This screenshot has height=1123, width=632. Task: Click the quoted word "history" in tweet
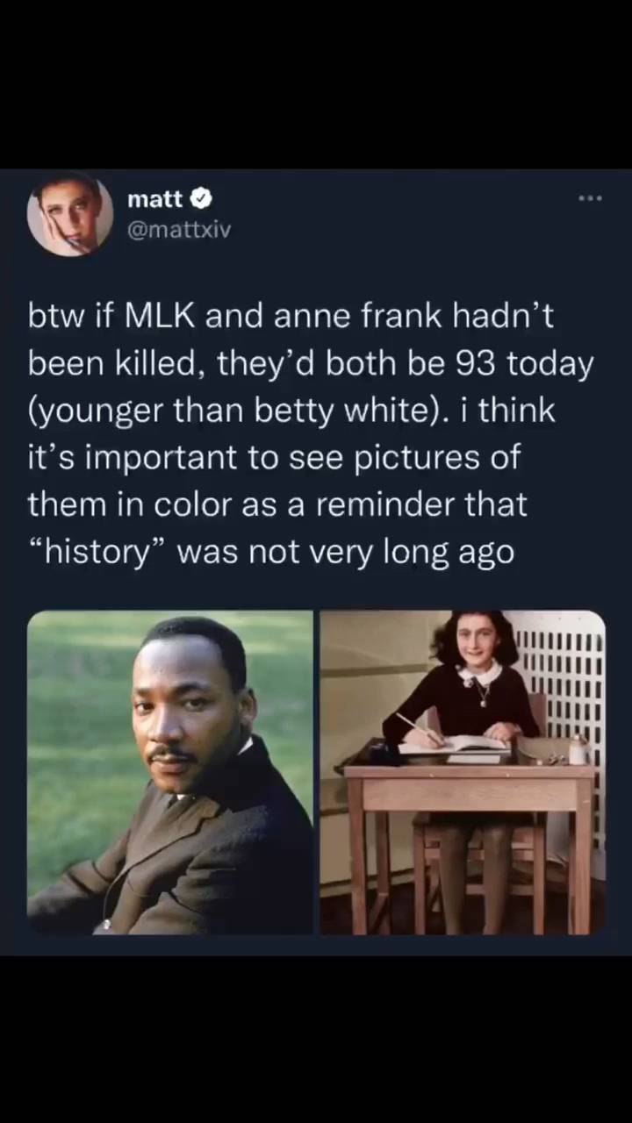tap(97, 554)
